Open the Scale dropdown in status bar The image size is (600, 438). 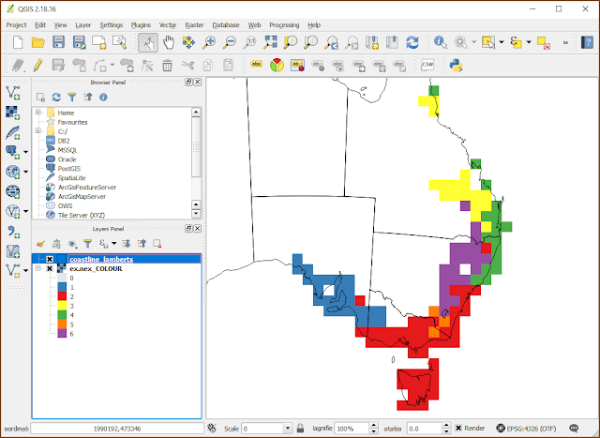(288, 429)
